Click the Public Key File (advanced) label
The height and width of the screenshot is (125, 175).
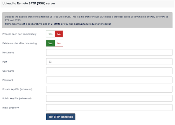click(17, 98)
